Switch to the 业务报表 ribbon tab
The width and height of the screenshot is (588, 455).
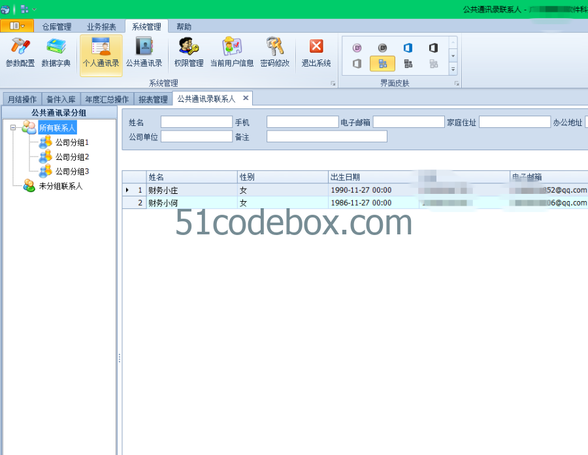click(101, 27)
